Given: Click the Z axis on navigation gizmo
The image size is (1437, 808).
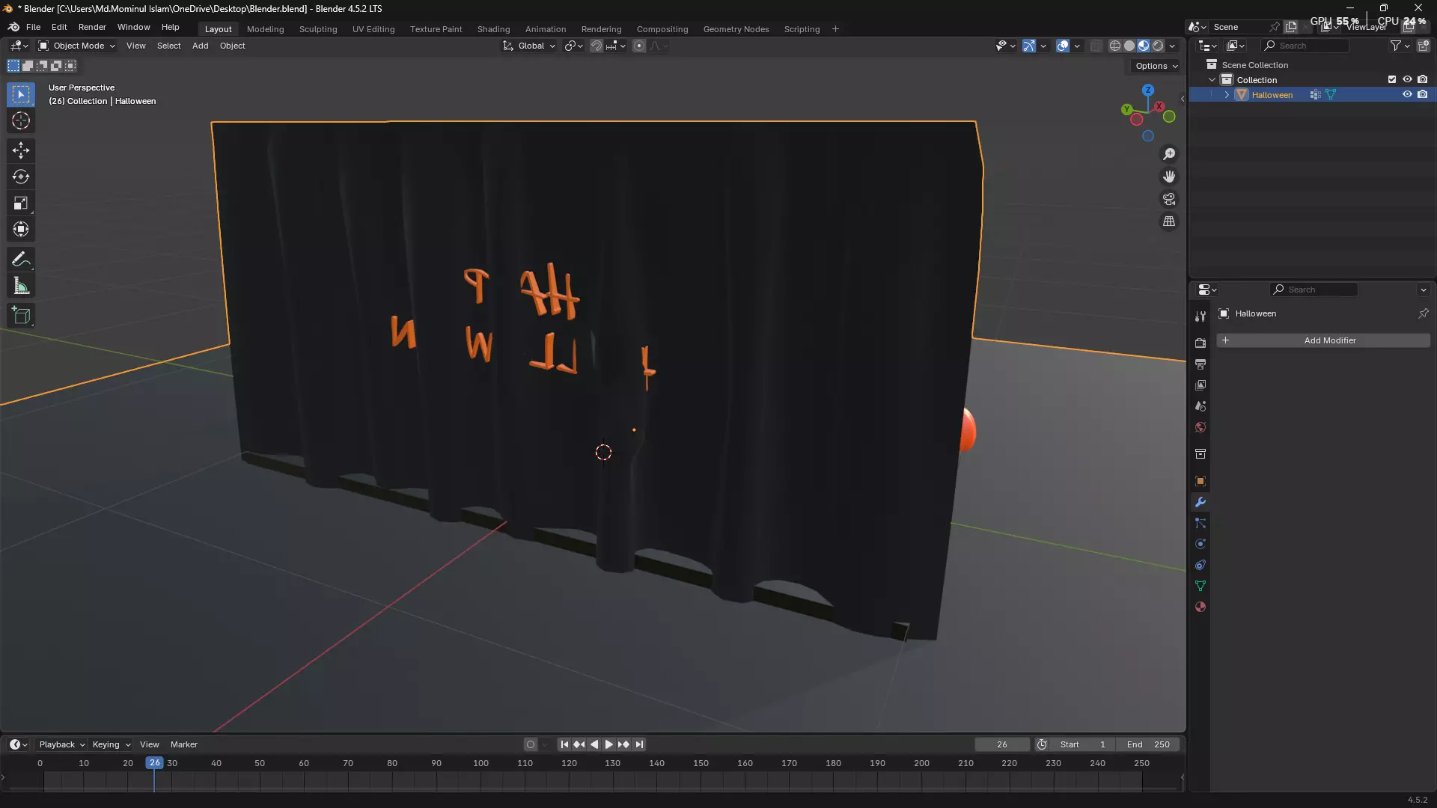Looking at the screenshot, I should (1147, 91).
